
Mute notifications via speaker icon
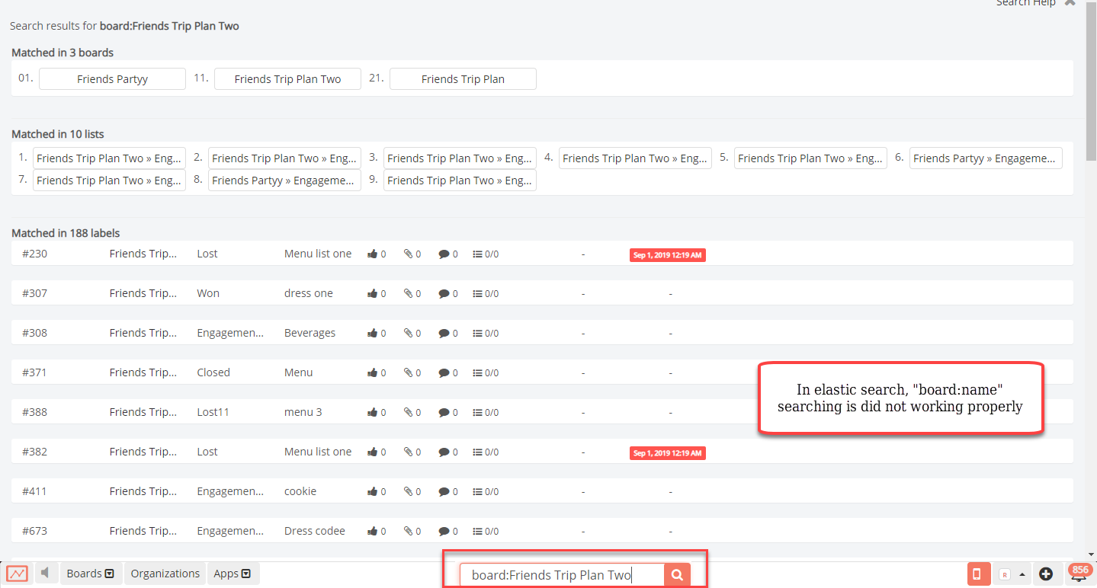click(x=45, y=573)
